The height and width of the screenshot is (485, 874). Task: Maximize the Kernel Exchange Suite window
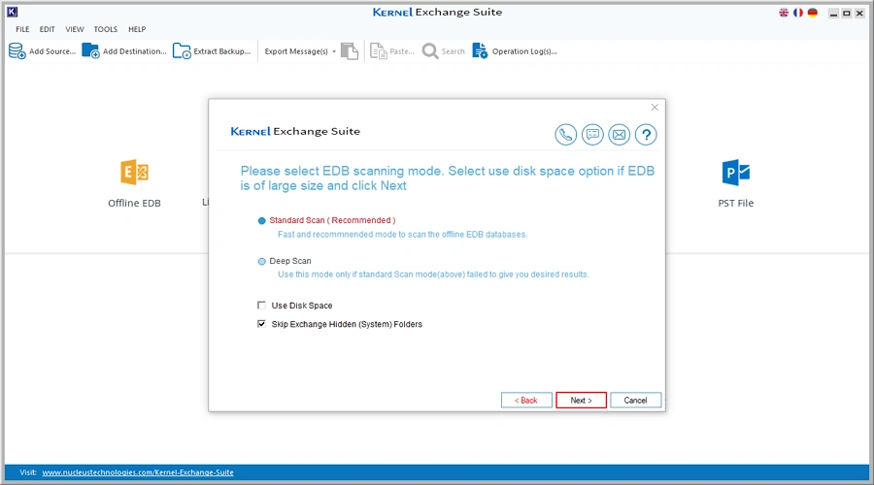point(847,14)
